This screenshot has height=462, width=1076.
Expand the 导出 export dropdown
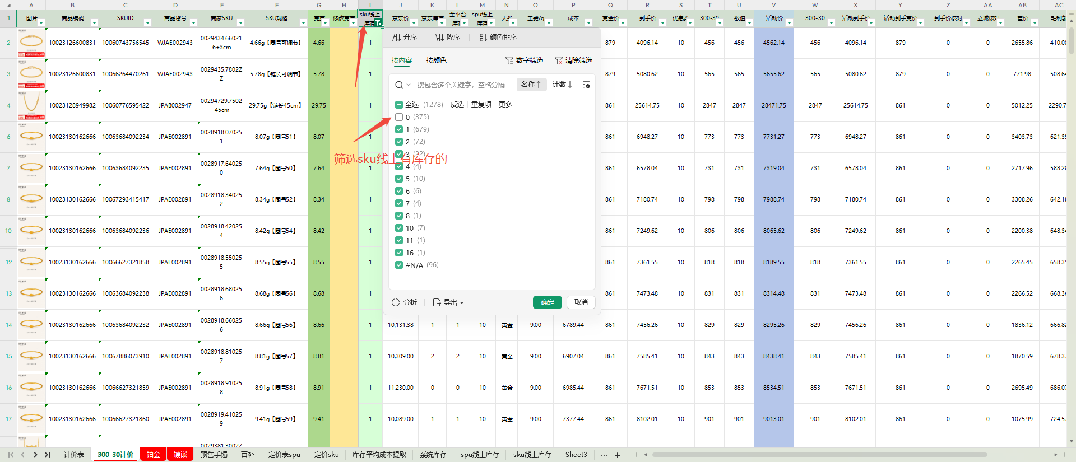(448, 302)
